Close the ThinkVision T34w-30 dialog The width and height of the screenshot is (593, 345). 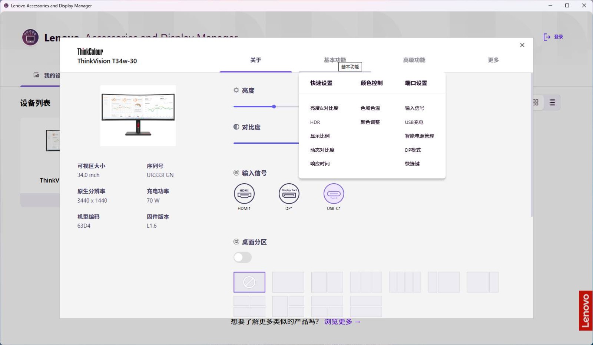pyautogui.click(x=522, y=45)
